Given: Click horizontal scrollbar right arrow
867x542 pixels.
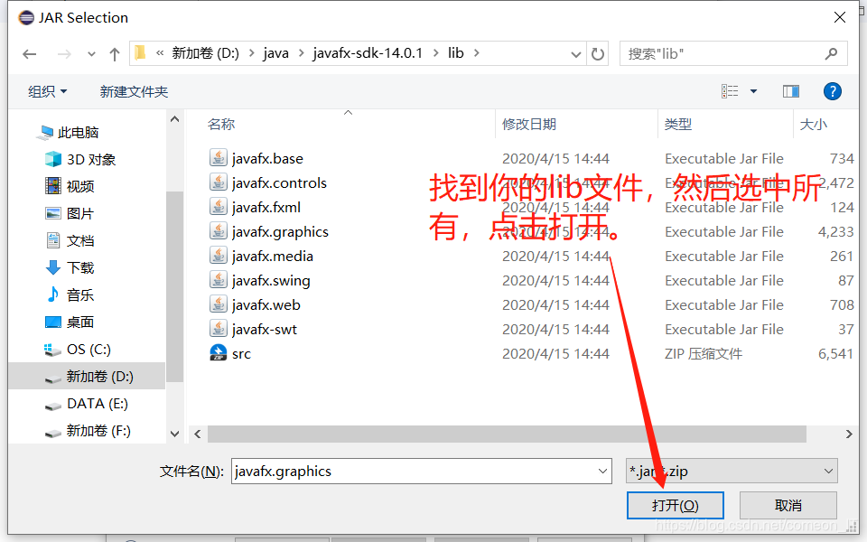Looking at the screenshot, I should point(849,435).
